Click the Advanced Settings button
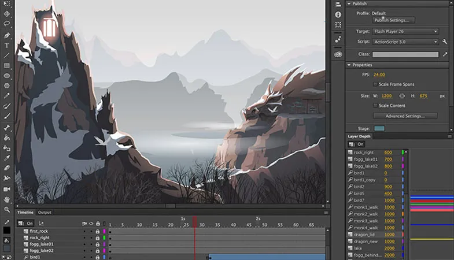The image size is (454, 260). pyautogui.click(x=405, y=116)
